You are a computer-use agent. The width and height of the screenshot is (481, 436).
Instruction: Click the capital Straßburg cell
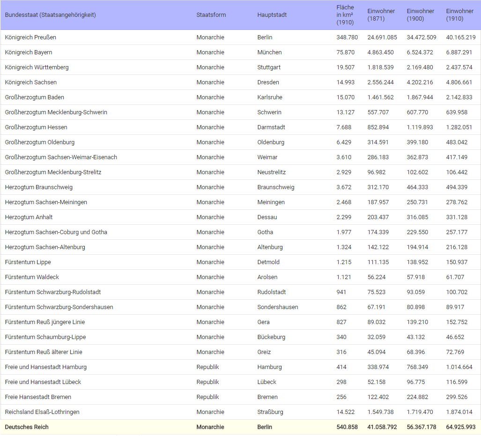[x=270, y=412]
